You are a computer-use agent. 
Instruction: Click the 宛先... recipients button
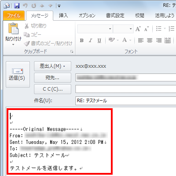pos(52,77)
